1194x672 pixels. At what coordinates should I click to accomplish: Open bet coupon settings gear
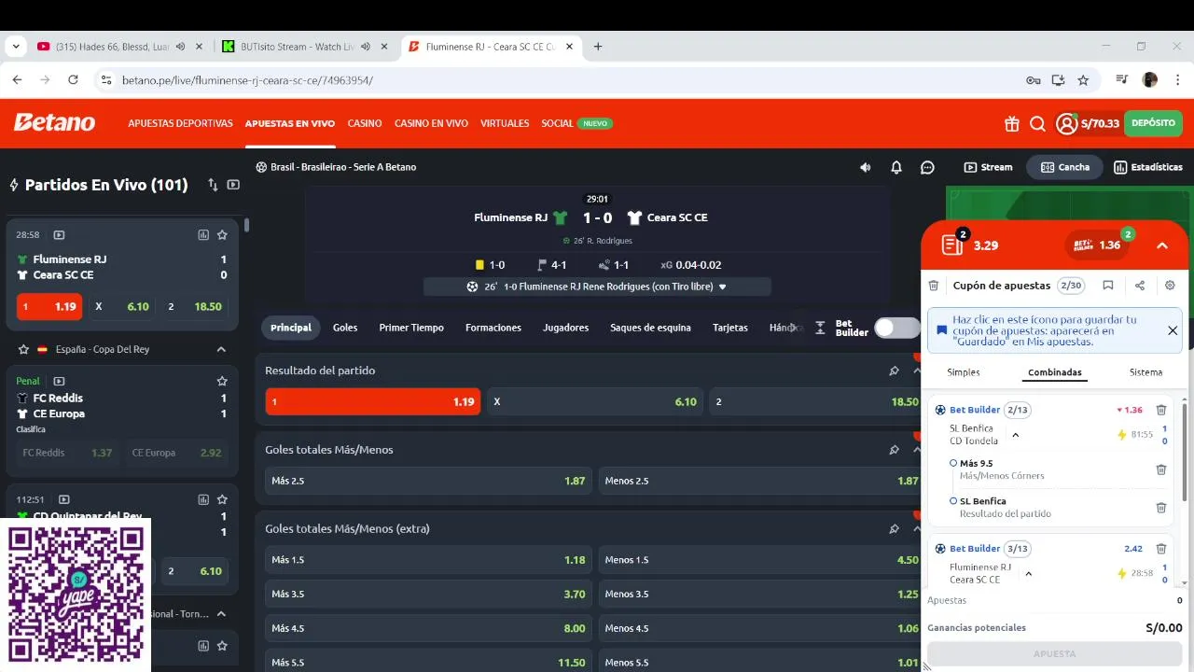(1171, 286)
